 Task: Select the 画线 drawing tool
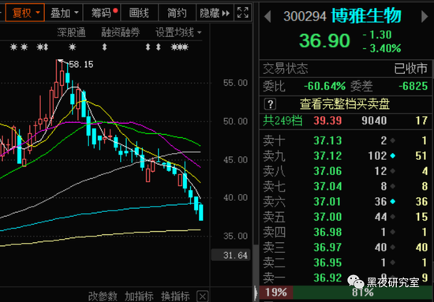coord(139,13)
